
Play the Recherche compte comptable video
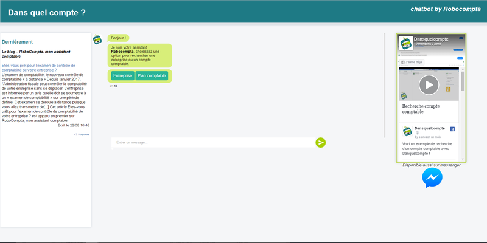pos(429,84)
